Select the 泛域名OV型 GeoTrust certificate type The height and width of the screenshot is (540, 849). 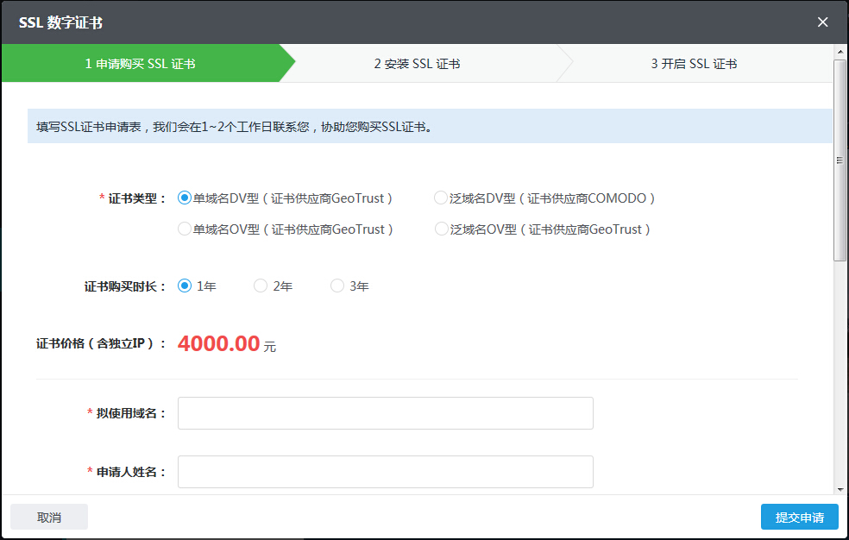440,229
